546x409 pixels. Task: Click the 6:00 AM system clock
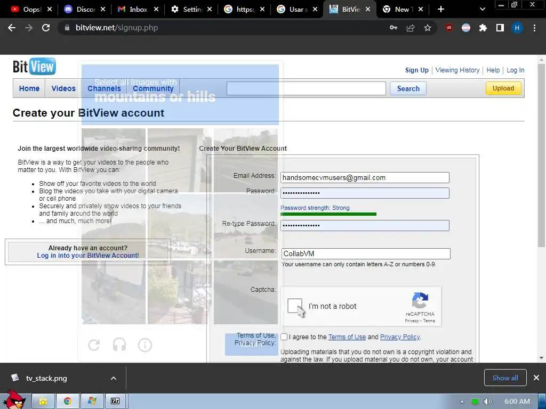[517, 402]
